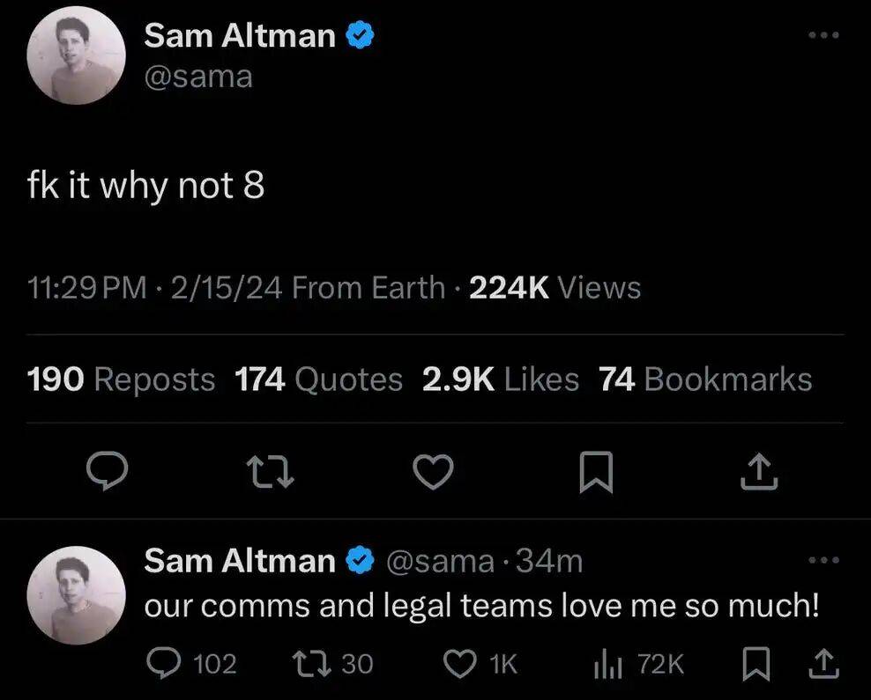This screenshot has width=871, height=700.
Task: View the 2.9K Likes list
Action: click(x=500, y=379)
